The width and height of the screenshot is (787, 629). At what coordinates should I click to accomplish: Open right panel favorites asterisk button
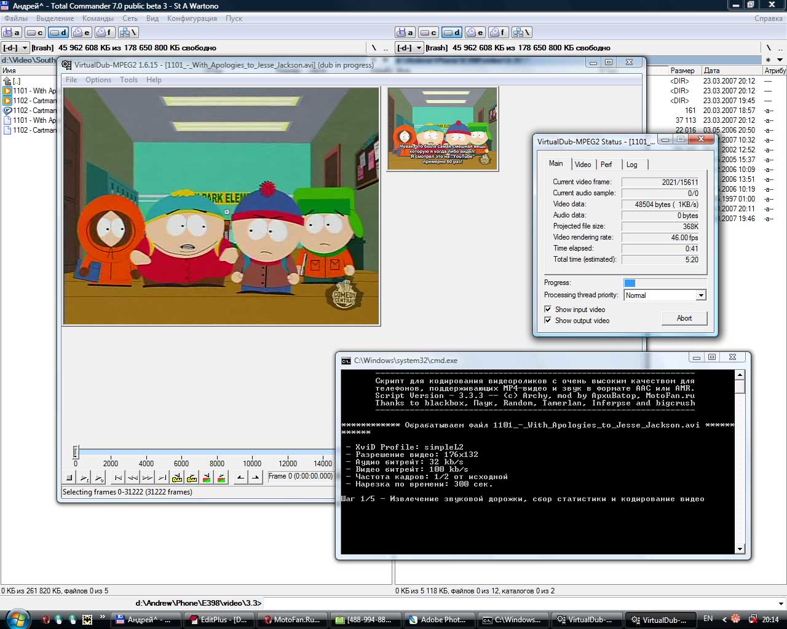768,60
